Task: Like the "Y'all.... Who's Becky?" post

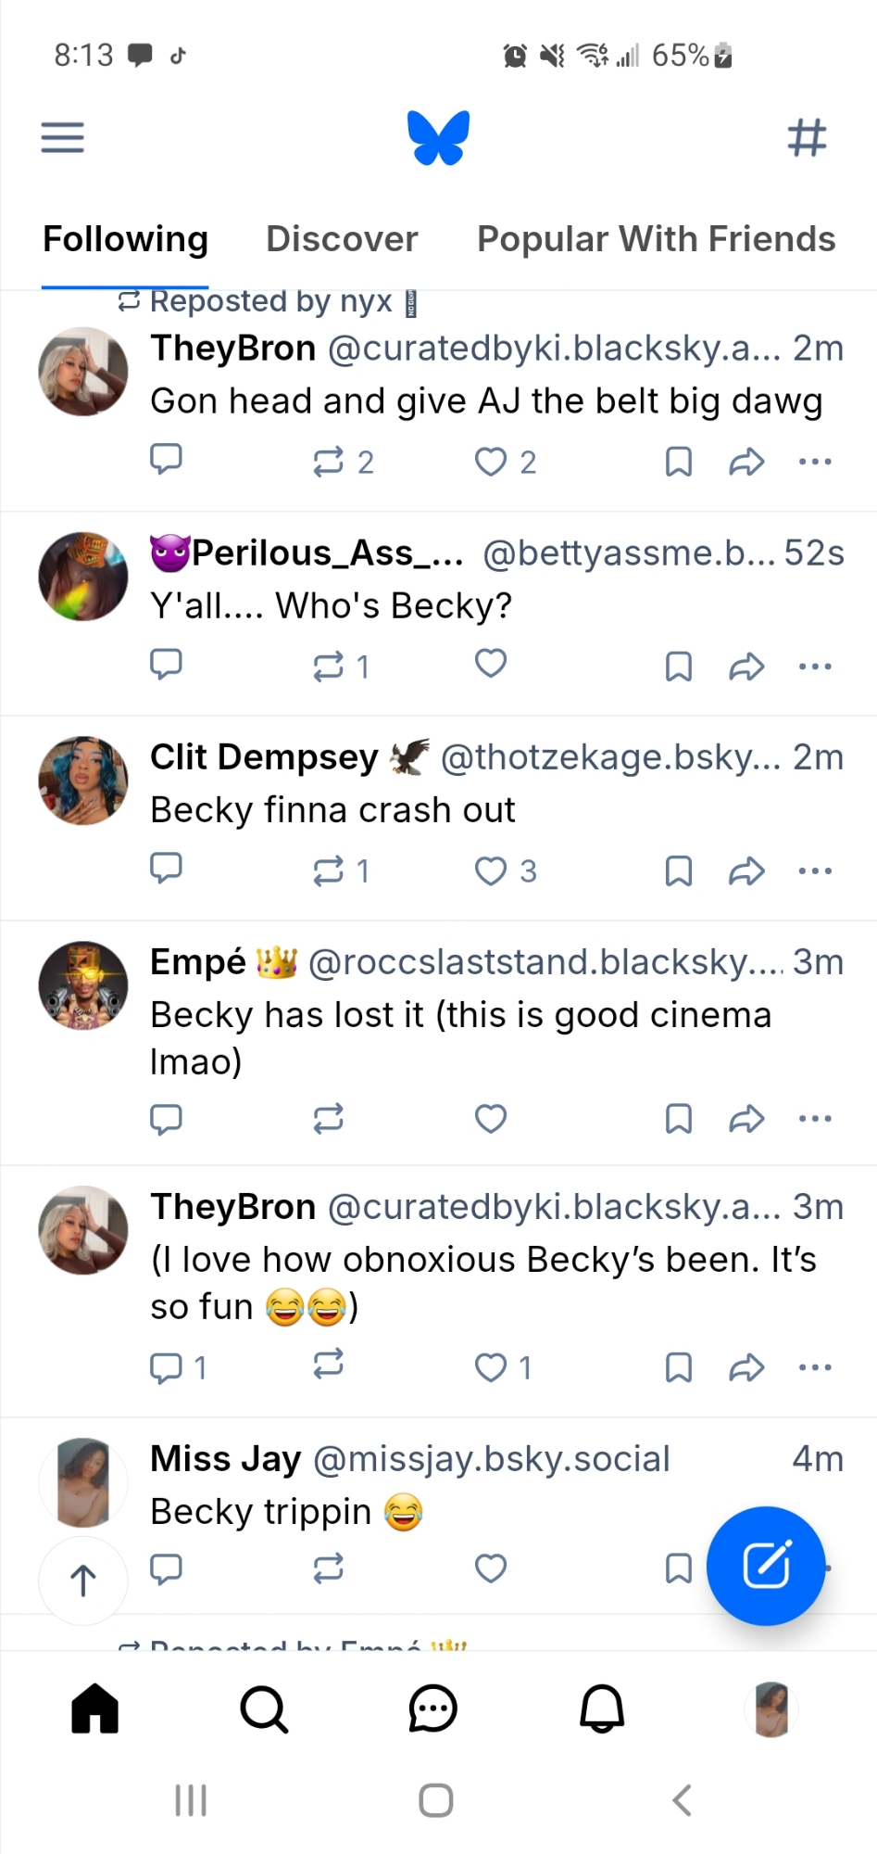Action: pyautogui.click(x=490, y=664)
